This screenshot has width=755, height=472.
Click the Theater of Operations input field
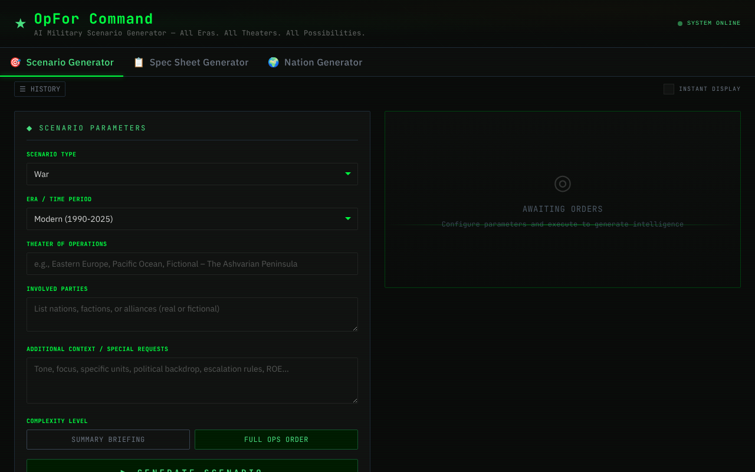192,264
